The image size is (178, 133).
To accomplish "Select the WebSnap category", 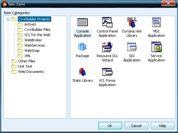I will click(x=32, y=51).
